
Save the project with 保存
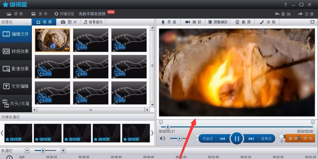pos(40,14)
